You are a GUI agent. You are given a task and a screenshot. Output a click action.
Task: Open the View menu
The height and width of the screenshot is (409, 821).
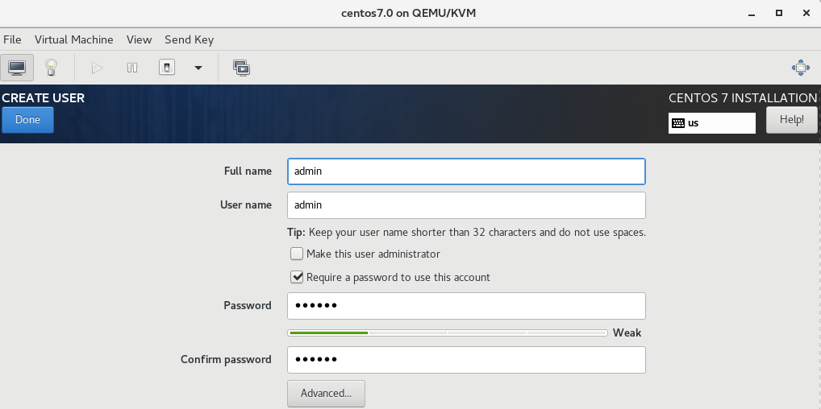click(139, 39)
